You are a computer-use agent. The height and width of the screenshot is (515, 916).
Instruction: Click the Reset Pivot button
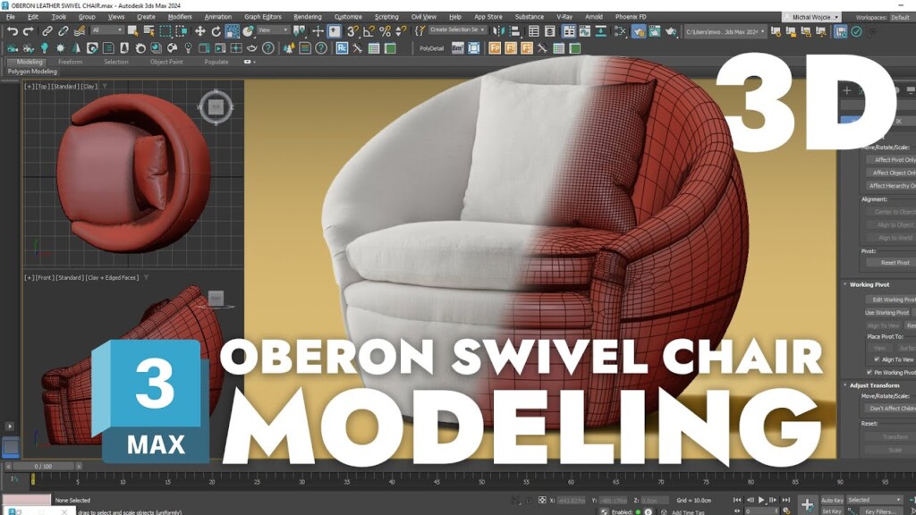[890, 263]
